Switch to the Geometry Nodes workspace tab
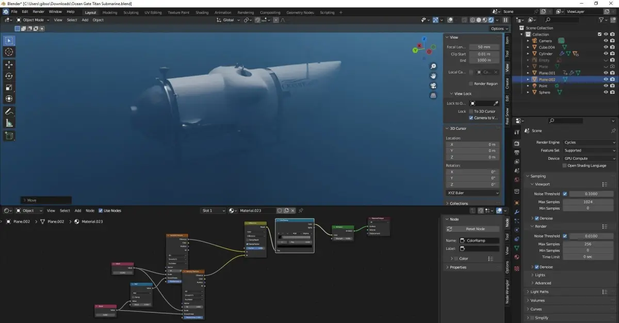Viewport: 619px width, 323px height. click(300, 12)
